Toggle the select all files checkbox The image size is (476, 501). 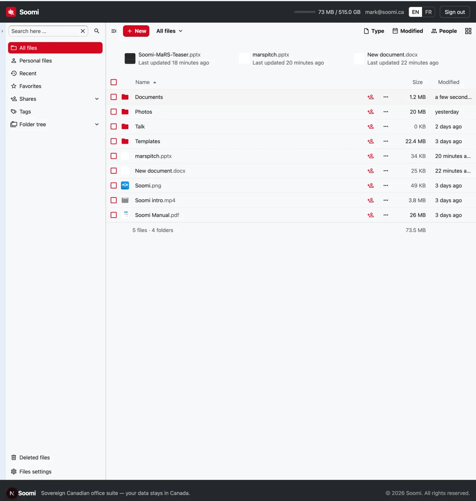point(114,82)
